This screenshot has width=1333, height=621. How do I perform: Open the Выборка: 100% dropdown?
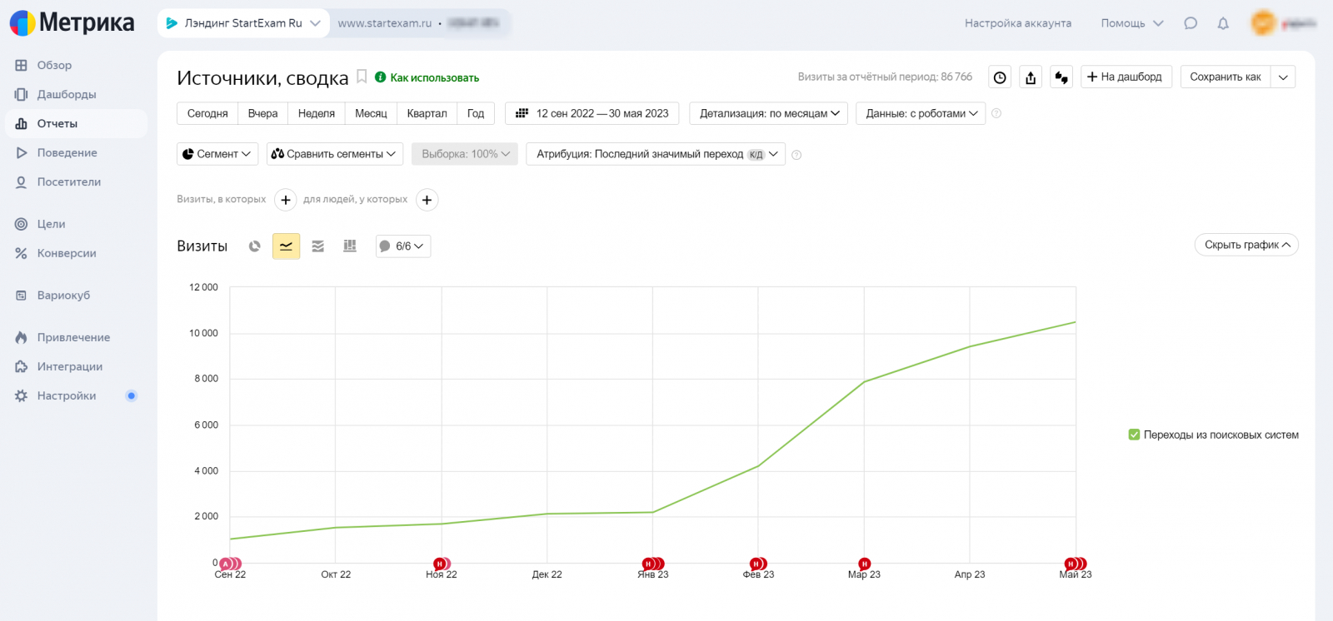pyautogui.click(x=465, y=154)
